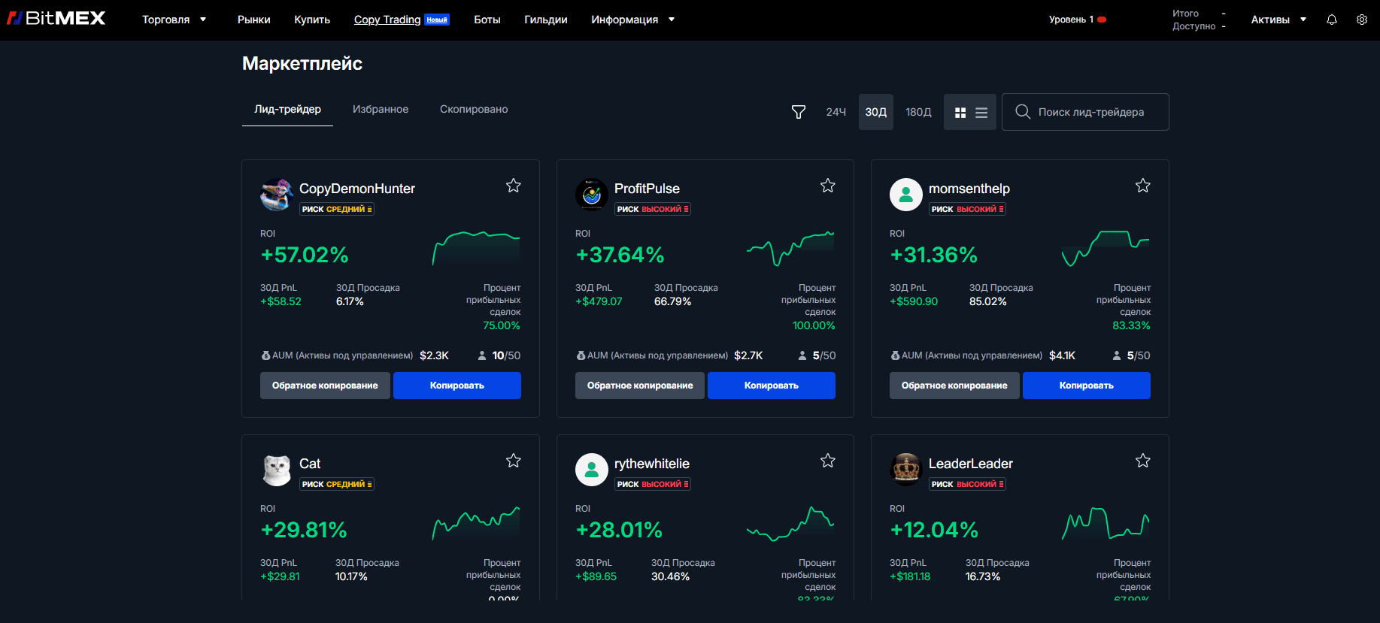Click CopyDemonHunter followers 10/50 icon
Image resolution: width=1380 pixels, height=623 pixels.
click(x=482, y=355)
